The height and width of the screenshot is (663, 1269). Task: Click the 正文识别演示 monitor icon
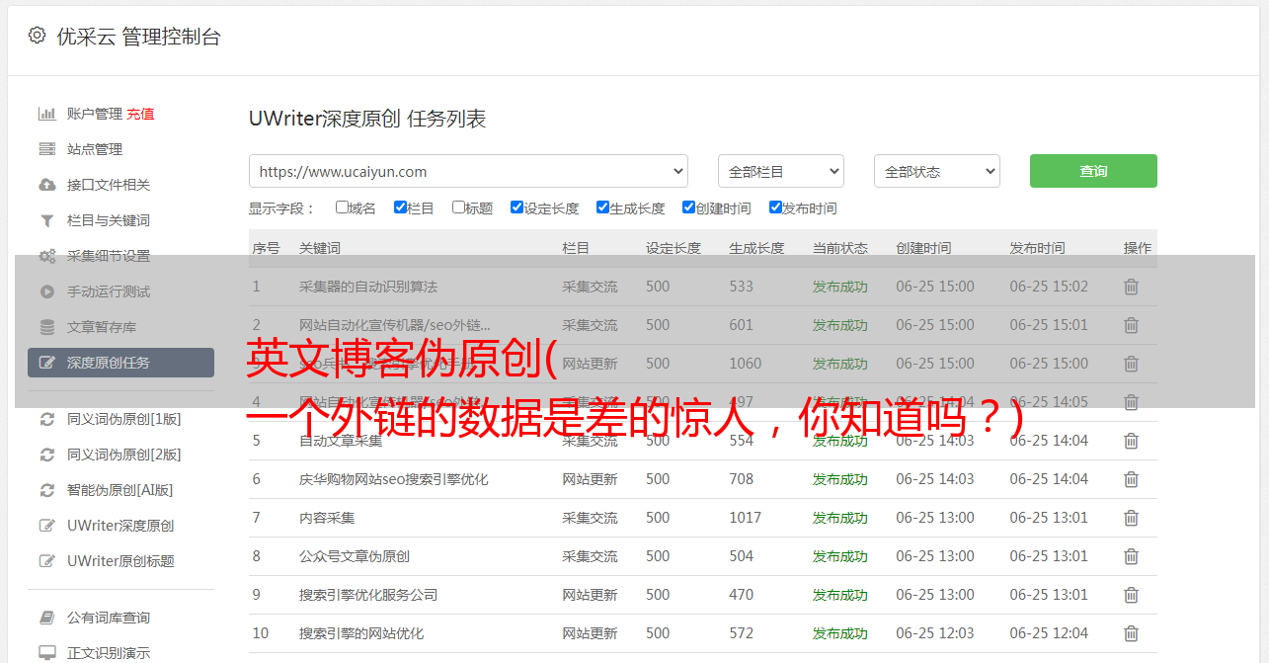[x=46, y=653]
